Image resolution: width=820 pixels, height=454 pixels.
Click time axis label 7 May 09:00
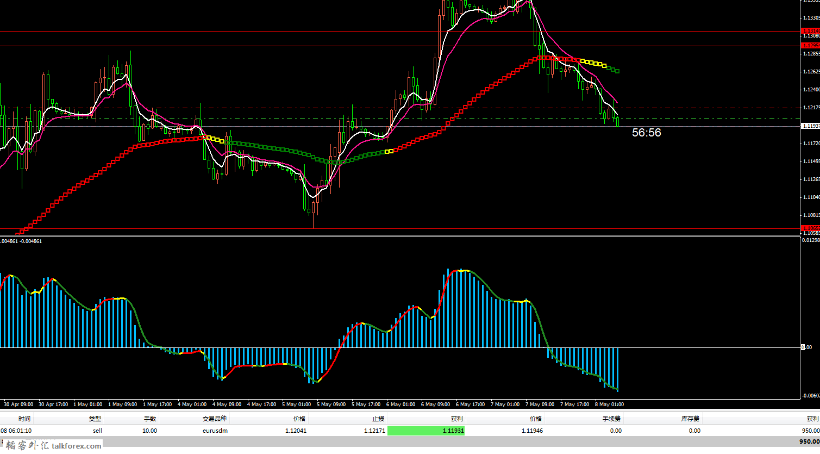540,405
